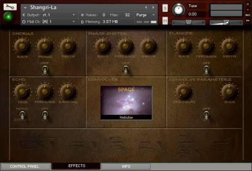Image resolution: width=252 pixels, height=171 pixels.
Task: Adjust the volume slider
Action: coord(226,23)
